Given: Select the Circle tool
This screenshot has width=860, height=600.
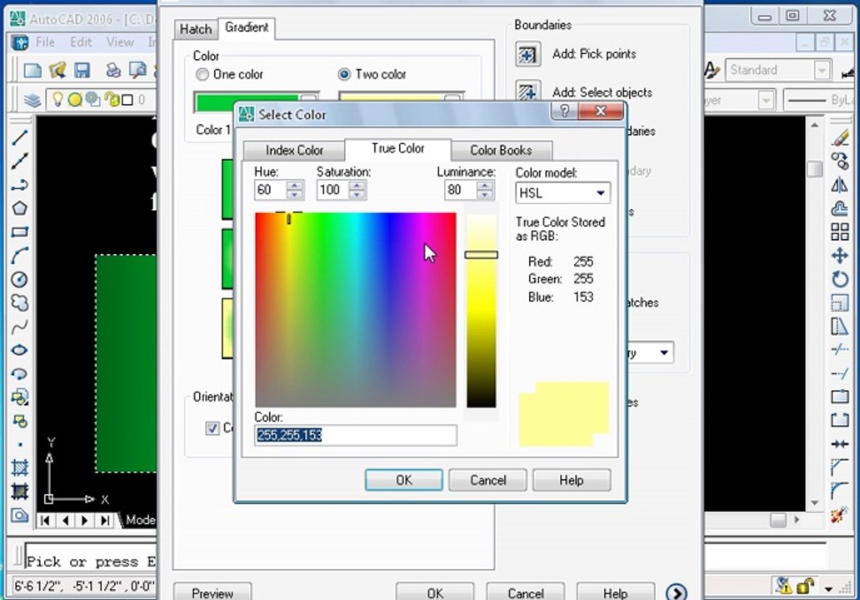Looking at the screenshot, I should point(20,279).
